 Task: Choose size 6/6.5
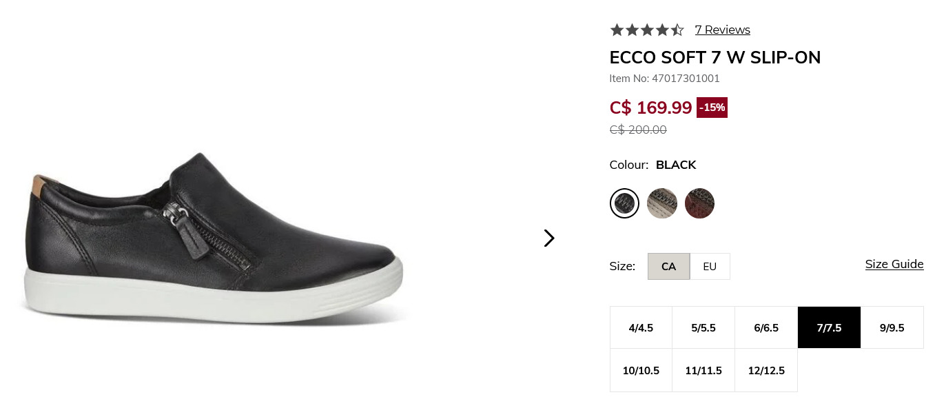tap(766, 327)
